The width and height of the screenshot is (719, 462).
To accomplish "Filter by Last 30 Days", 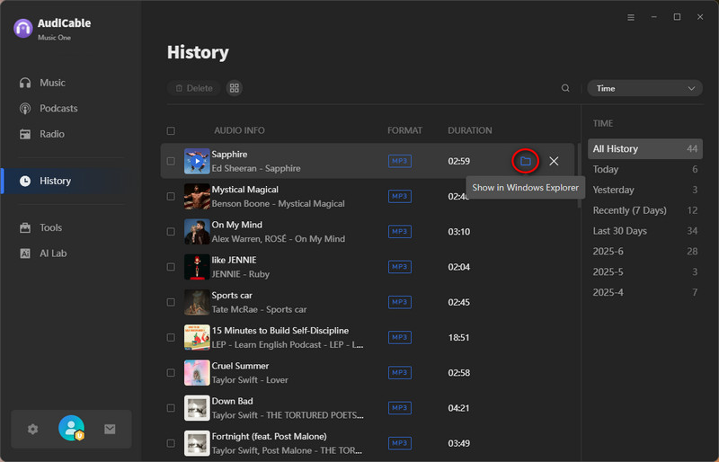I will 644,231.
